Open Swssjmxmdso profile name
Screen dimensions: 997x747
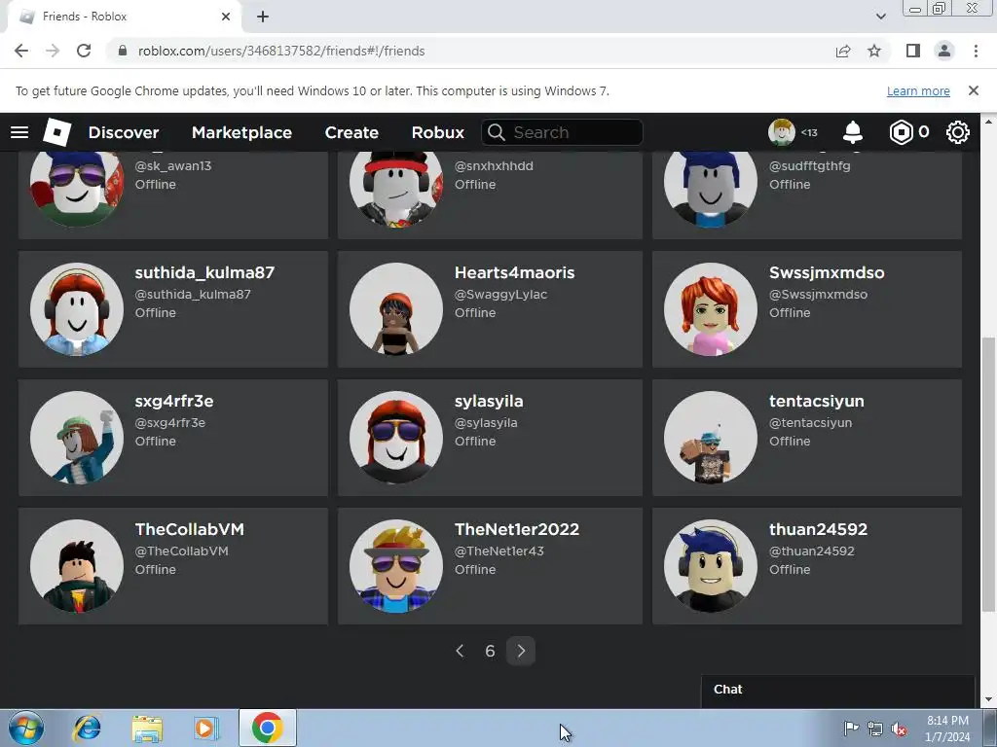pyautogui.click(x=827, y=272)
